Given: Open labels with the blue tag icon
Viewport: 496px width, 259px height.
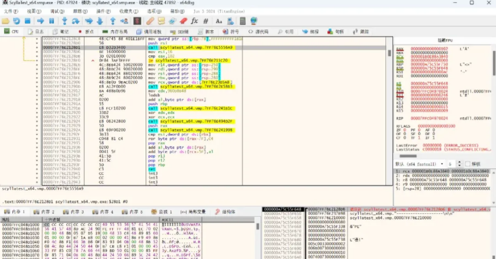Looking at the screenshot, I should point(173,21).
